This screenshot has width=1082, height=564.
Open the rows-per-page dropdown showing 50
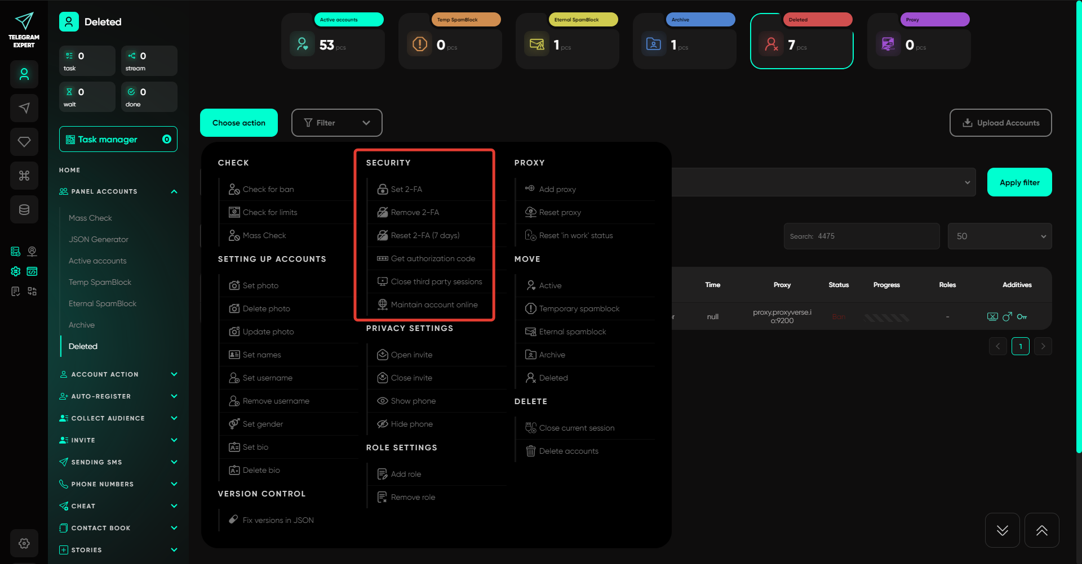tap(1000, 236)
